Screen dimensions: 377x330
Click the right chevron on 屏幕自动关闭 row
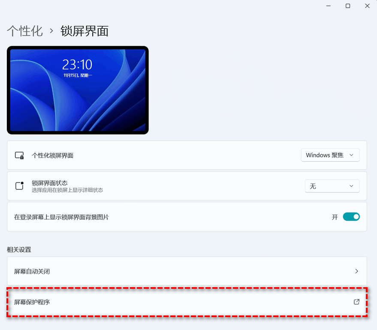pyautogui.click(x=356, y=271)
